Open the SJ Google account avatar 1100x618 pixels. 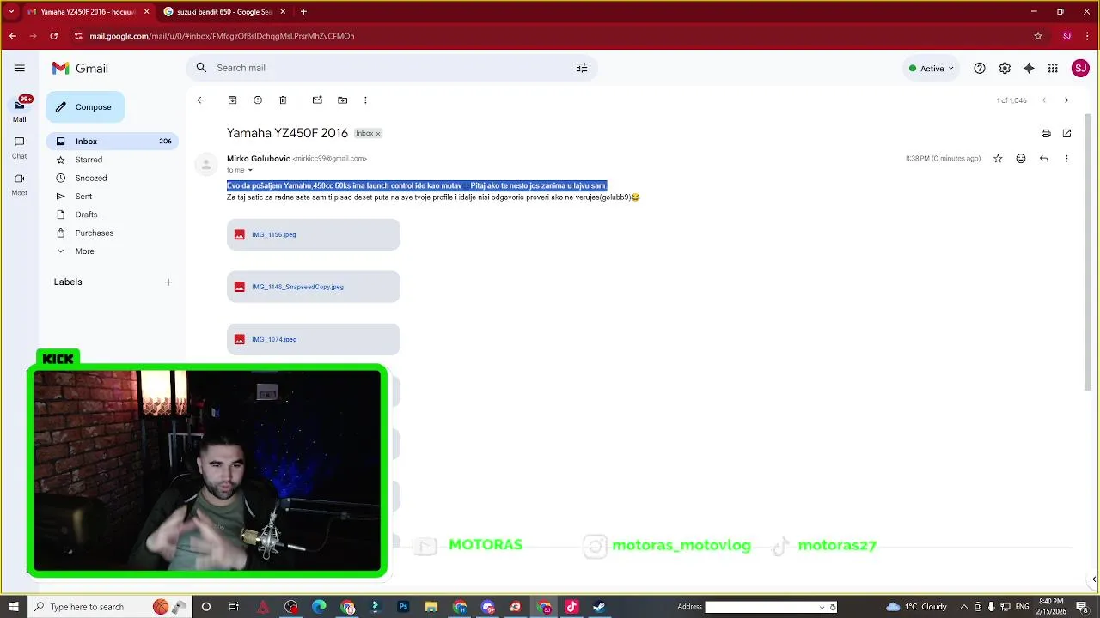click(x=1080, y=68)
